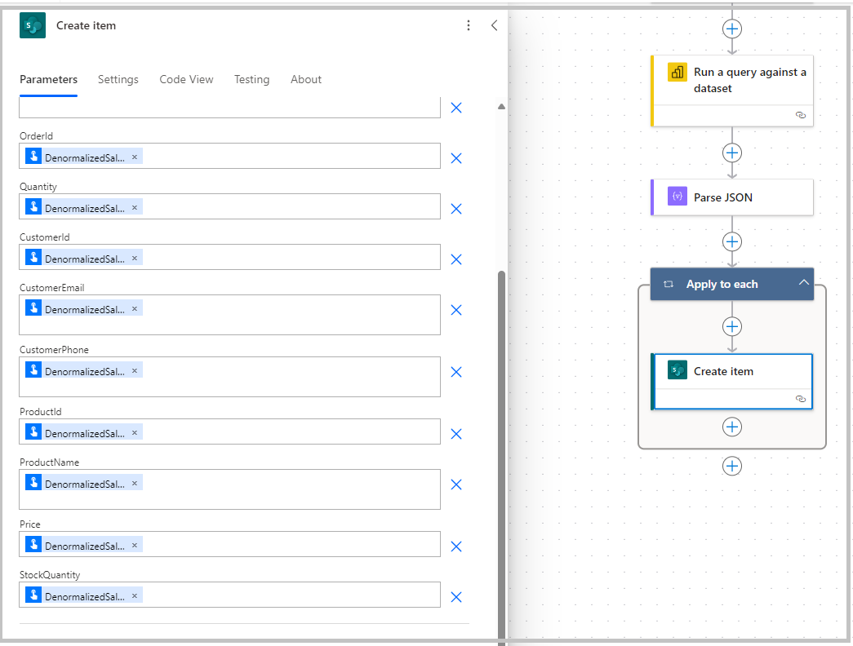Switch to the Testing tab
Viewport: 853px width, 646px height.
pos(252,79)
